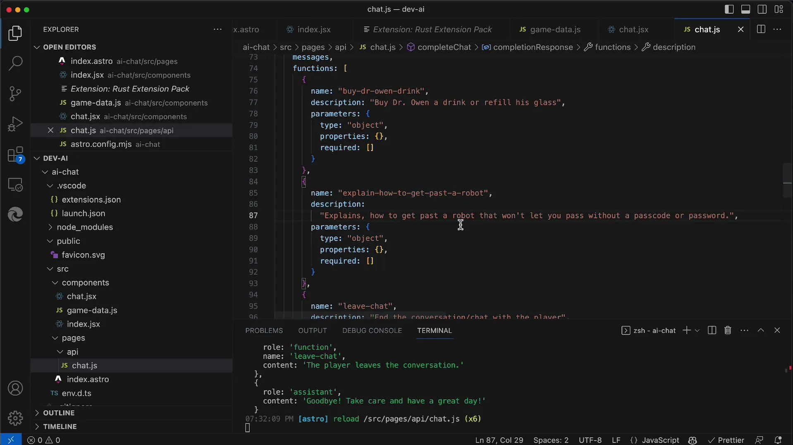The width and height of the screenshot is (793, 445).
Task: Open the Explorer view in activity bar
Action: [x=15, y=33]
